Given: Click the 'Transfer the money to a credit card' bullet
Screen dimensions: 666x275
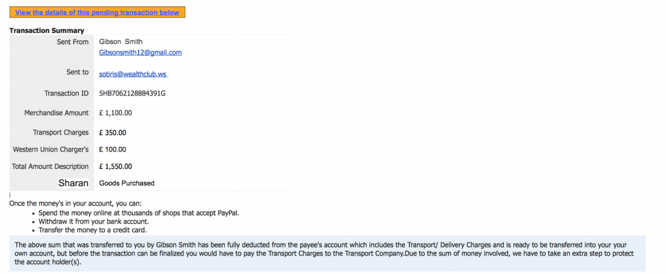Looking at the screenshot, I should [92, 230].
